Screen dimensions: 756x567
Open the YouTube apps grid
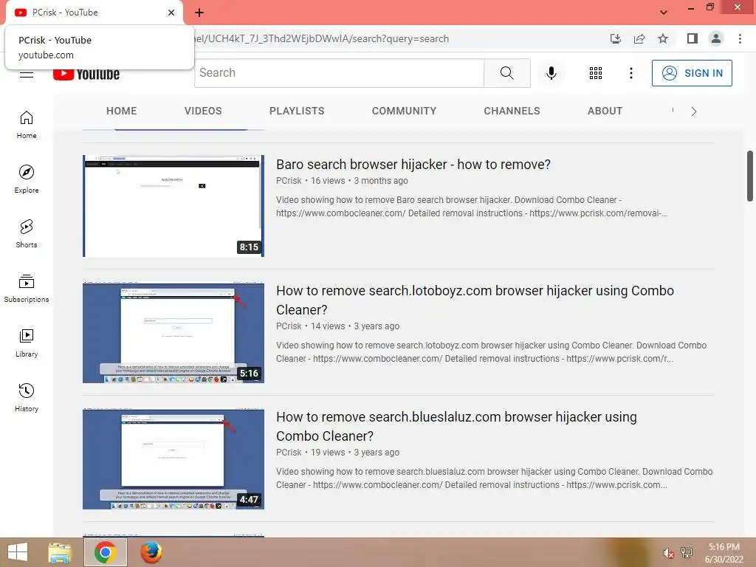(596, 73)
